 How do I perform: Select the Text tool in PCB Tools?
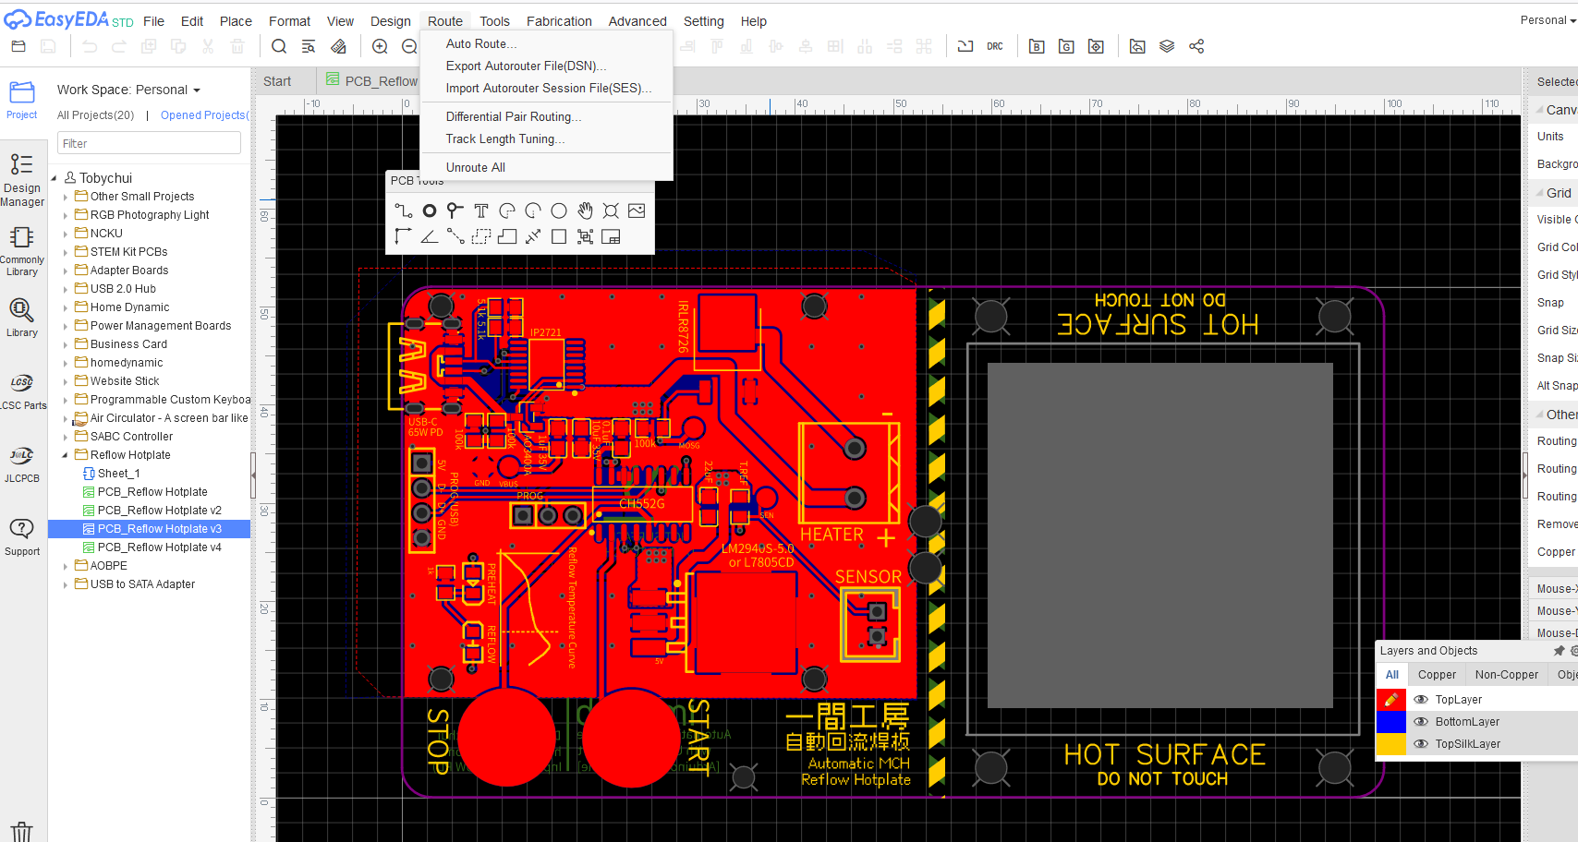480,210
